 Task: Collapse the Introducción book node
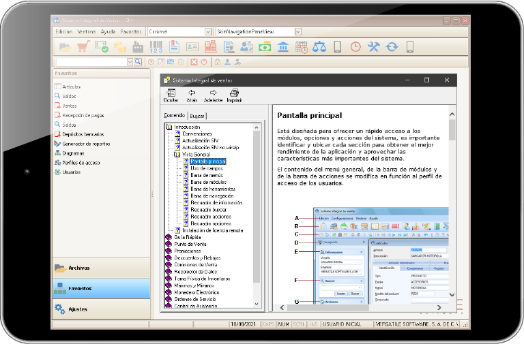tap(169, 127)
